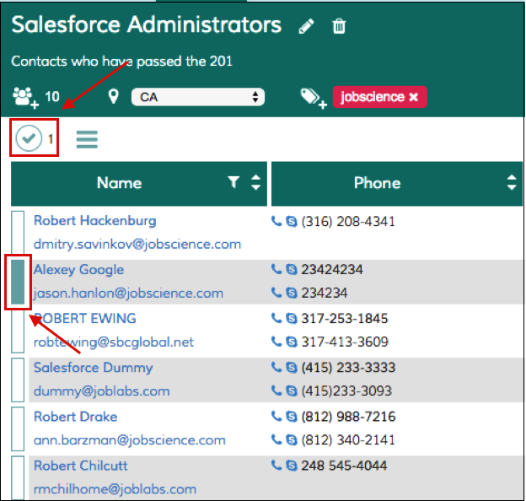Screen dimensions: 526x501
Task: Click the Salesforce Administrators title
Action: click(x=147, y=24)
